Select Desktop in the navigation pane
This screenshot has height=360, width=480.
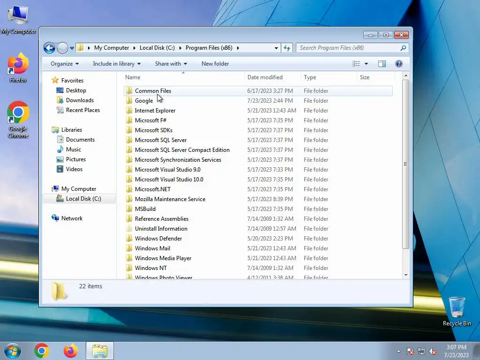click(76, 90)
